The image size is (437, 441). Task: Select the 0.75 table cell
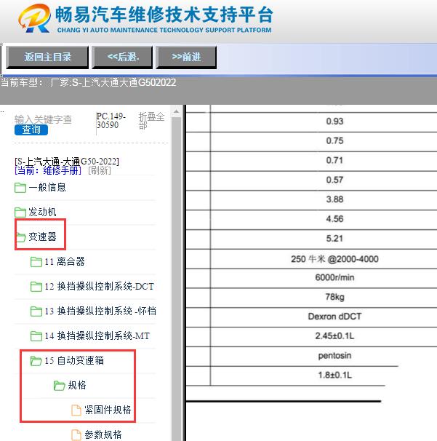(x=334, y=140)
